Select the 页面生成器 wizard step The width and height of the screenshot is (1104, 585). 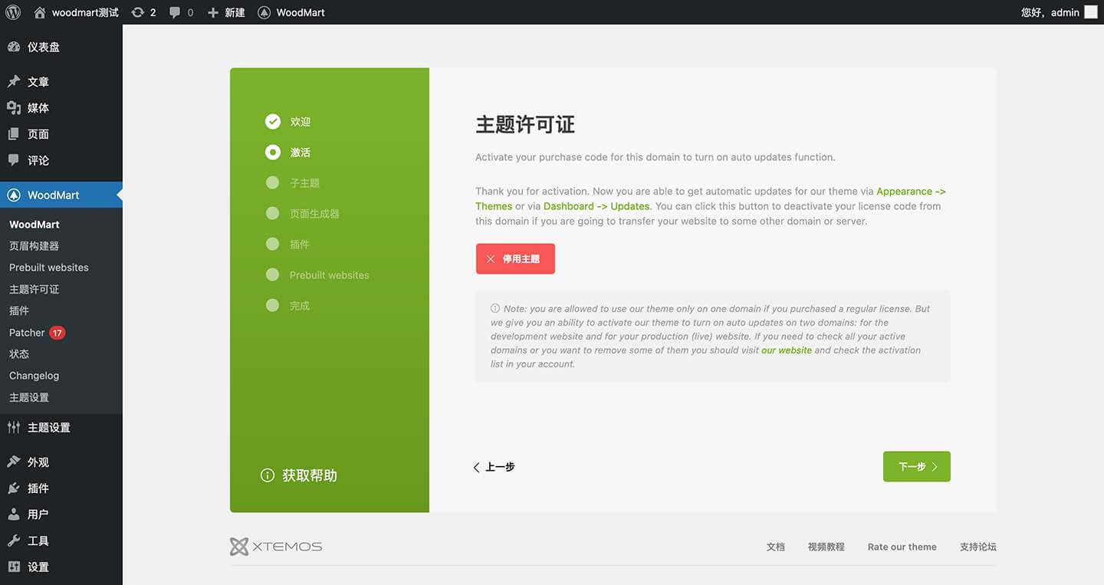[x=303, y=214]
